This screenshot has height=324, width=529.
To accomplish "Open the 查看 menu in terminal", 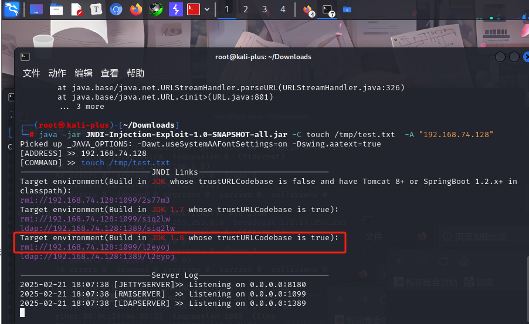I will 109,73.
